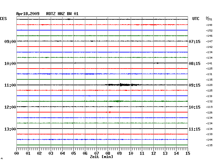Click the DC offset value -152

[209, 30]
